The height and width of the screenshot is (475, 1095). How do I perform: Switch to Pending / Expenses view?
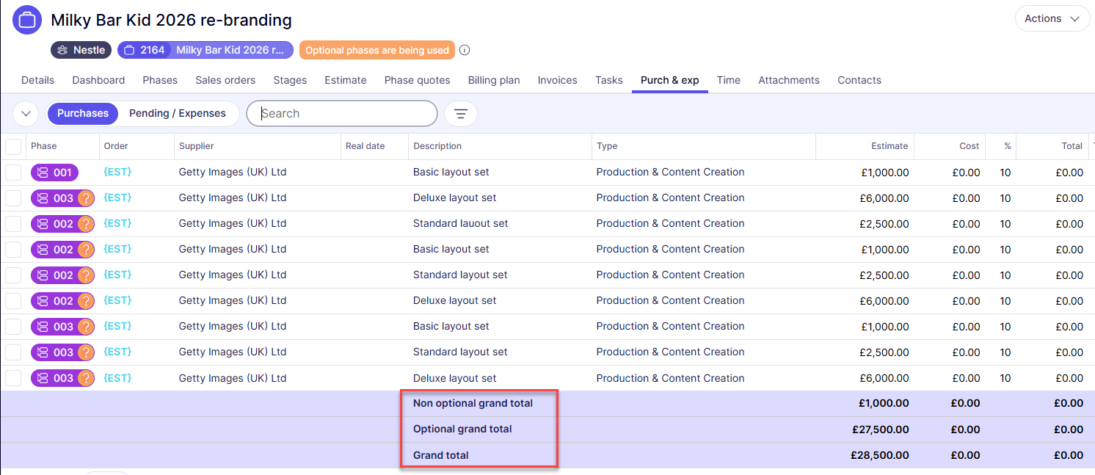click(x=178, y=114)
